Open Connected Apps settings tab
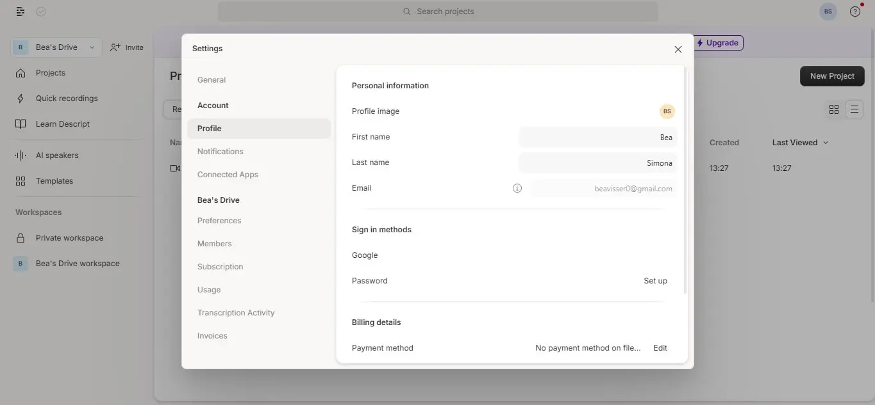 tap(228, 175)
